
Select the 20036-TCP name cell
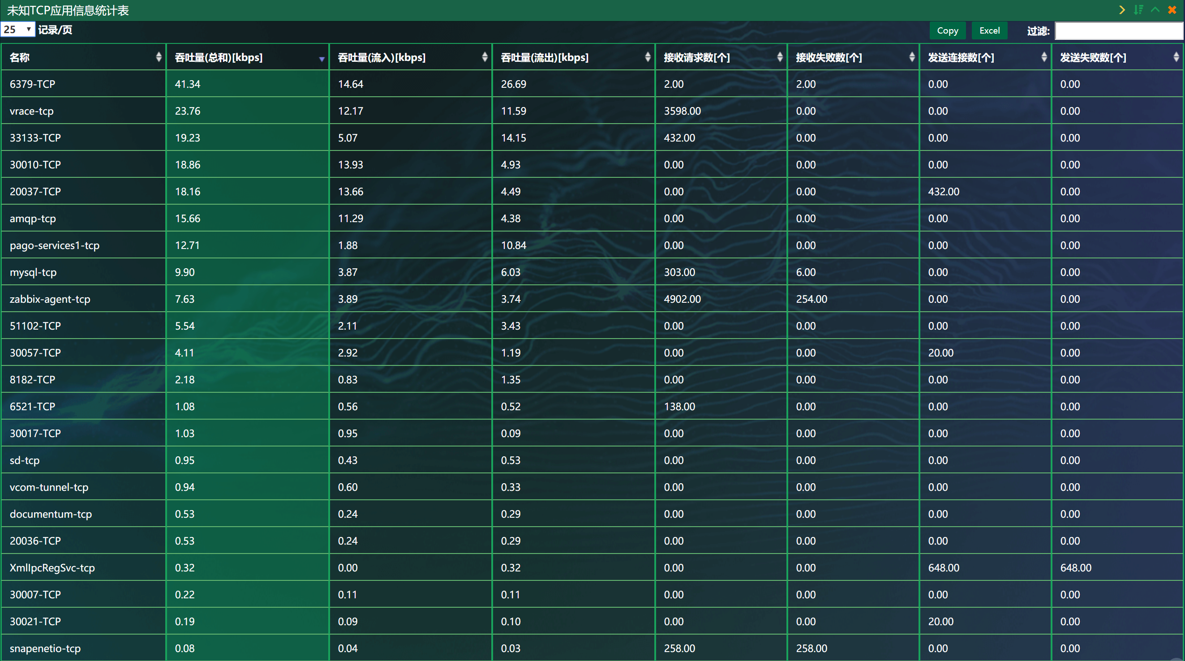coord(83,541)
